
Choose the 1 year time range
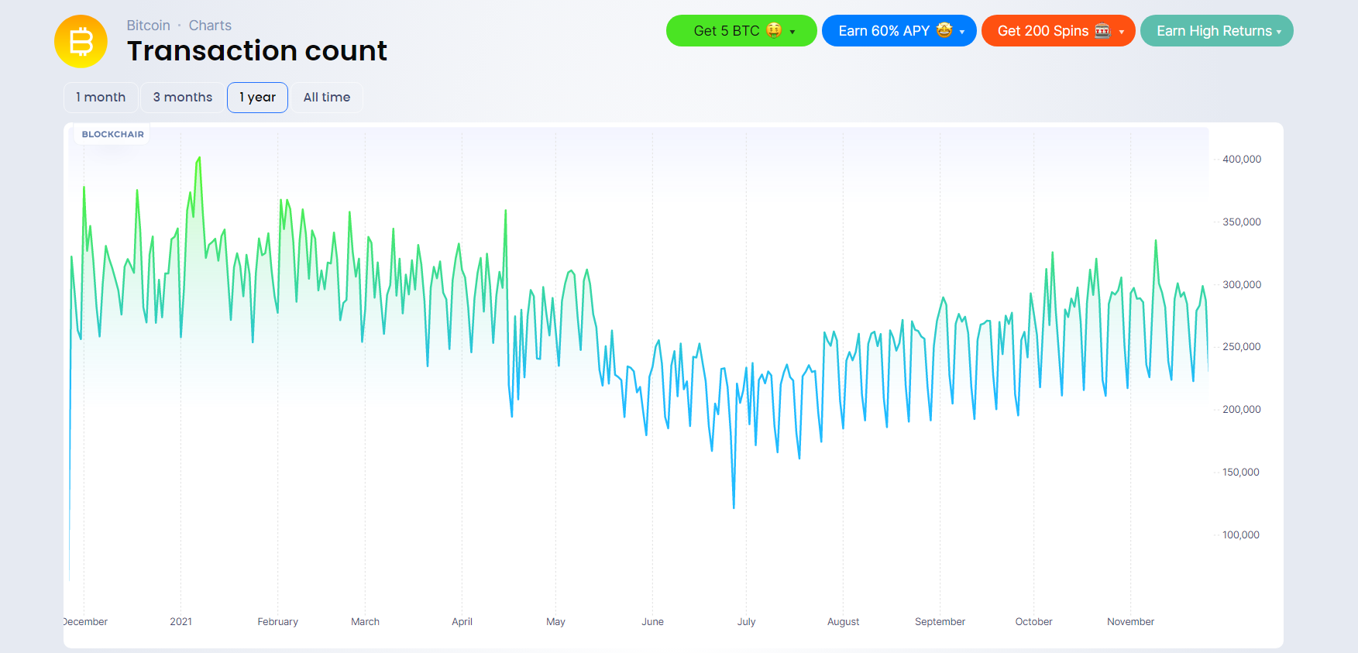click(257, 98)
